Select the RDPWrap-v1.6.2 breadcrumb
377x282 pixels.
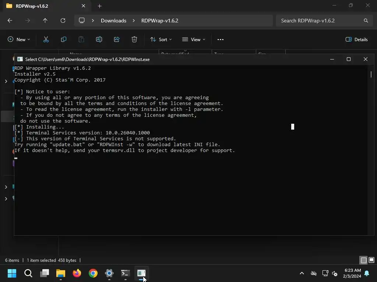(160, 21)
